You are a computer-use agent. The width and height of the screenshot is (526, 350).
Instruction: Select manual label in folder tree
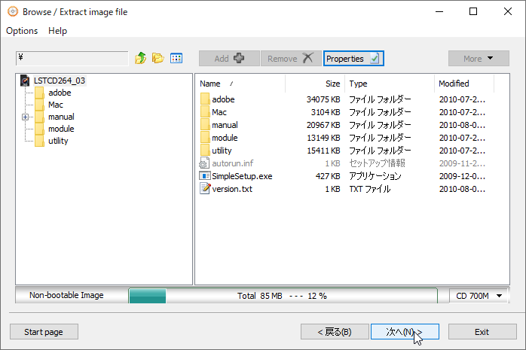pos(61,117)
